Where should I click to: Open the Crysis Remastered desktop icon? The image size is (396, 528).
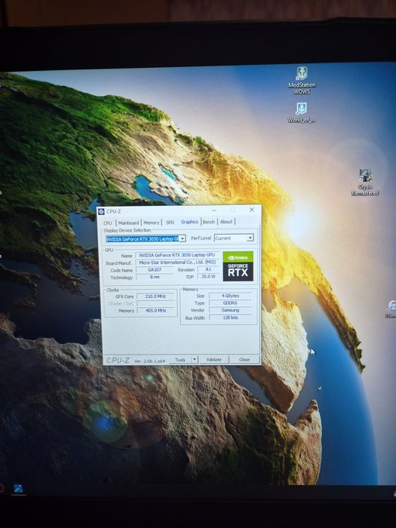pyautogui.click(x=365, y=183)
